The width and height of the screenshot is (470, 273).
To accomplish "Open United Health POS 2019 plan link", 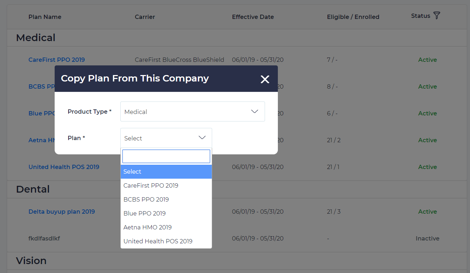I will point(64,167).
